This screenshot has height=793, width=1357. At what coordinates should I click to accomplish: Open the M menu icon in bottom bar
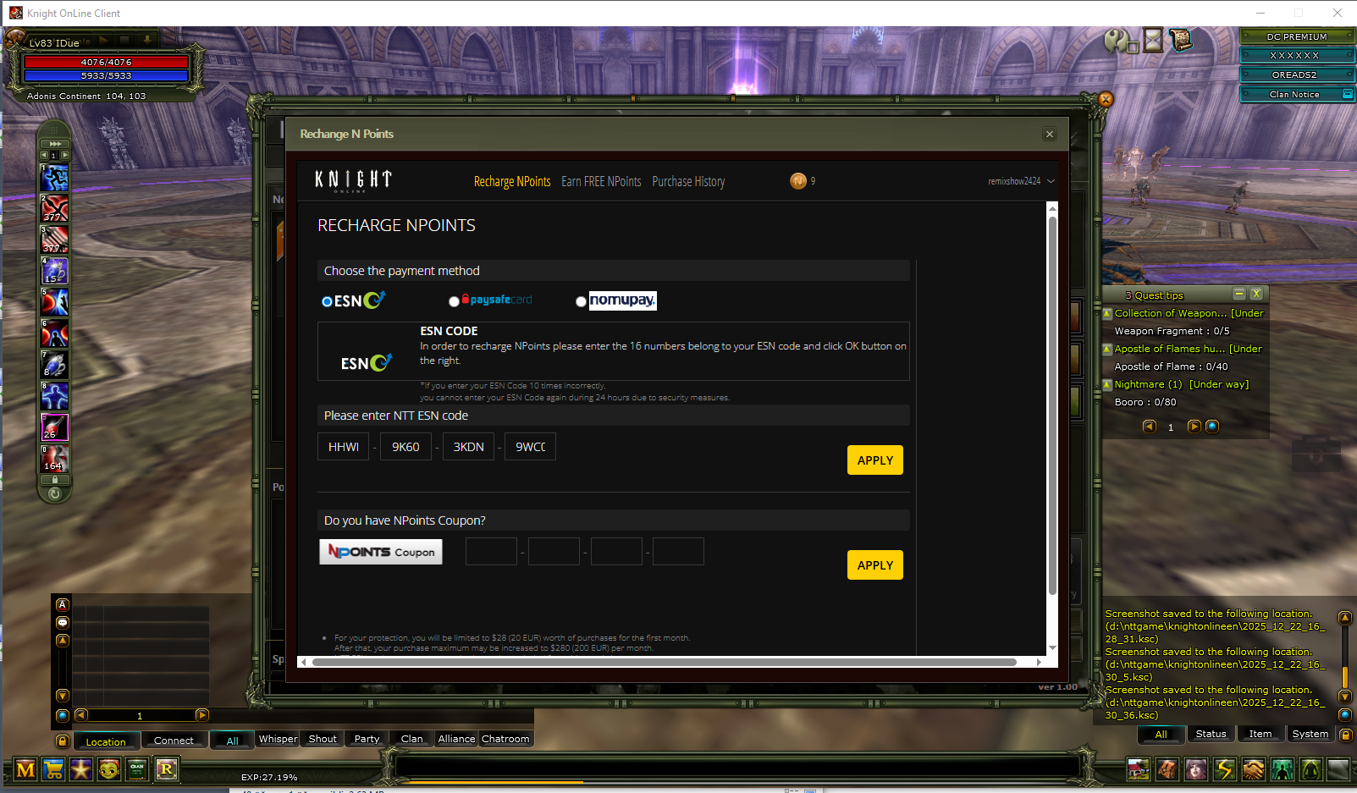click(25, 769)
